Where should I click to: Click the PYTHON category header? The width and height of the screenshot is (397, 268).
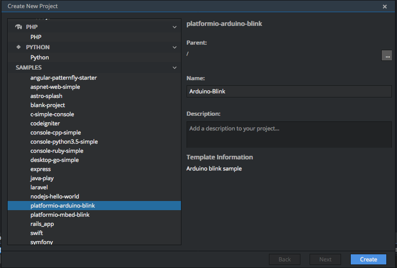tap(94, 47)
